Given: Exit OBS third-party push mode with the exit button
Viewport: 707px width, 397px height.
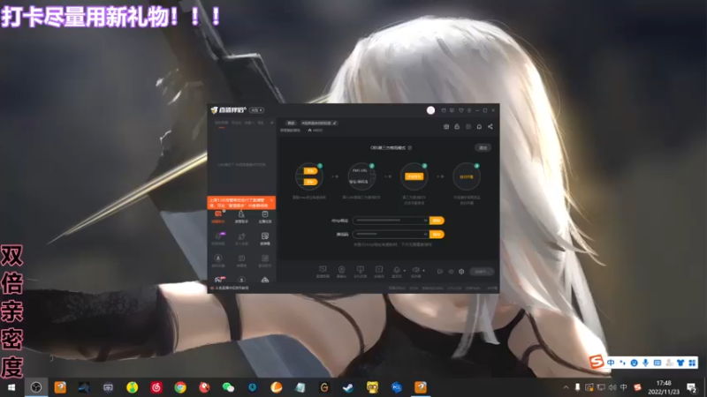Looking at the screenshot, I should pos(483,147).
